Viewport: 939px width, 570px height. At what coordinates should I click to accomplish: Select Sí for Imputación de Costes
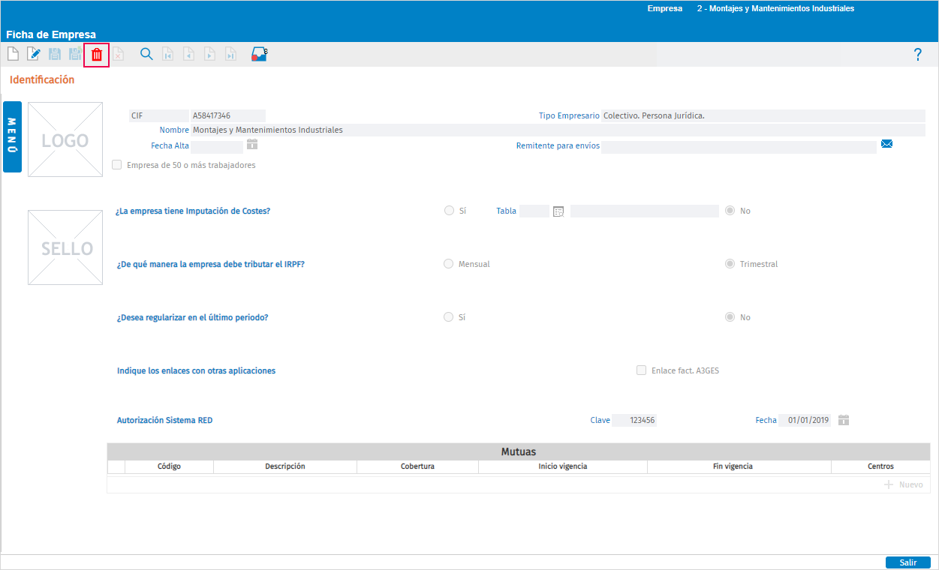pos(449,211)
